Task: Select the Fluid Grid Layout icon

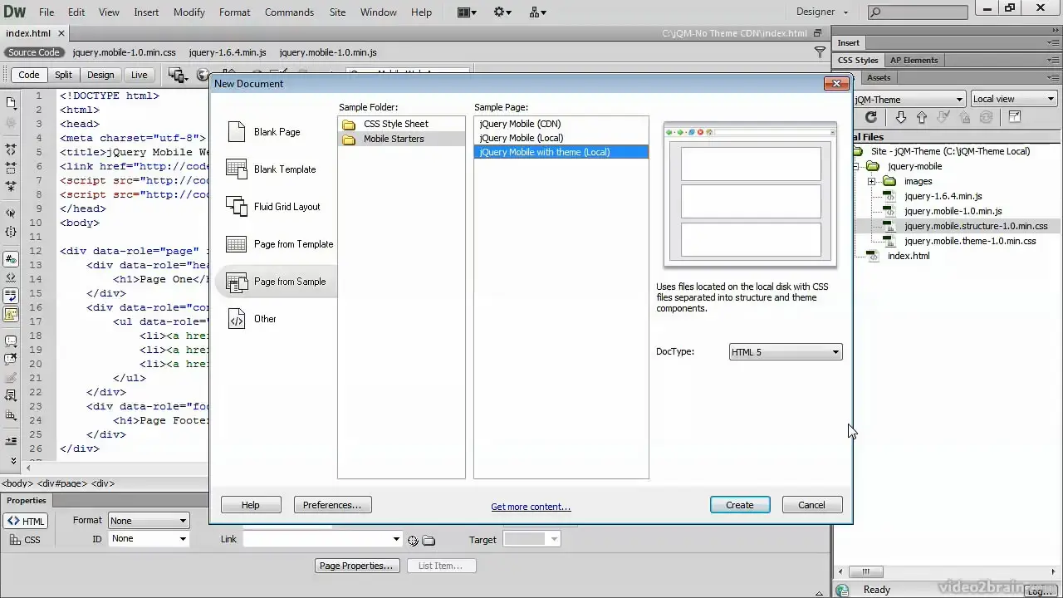Action: (x=237, y=206)
